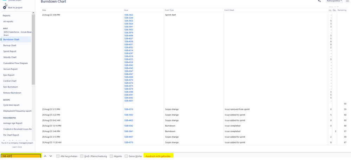Open issue SSB-4052
Image resolution: width=351 pixels, height=160 pixels.
[x=129, y=48]
